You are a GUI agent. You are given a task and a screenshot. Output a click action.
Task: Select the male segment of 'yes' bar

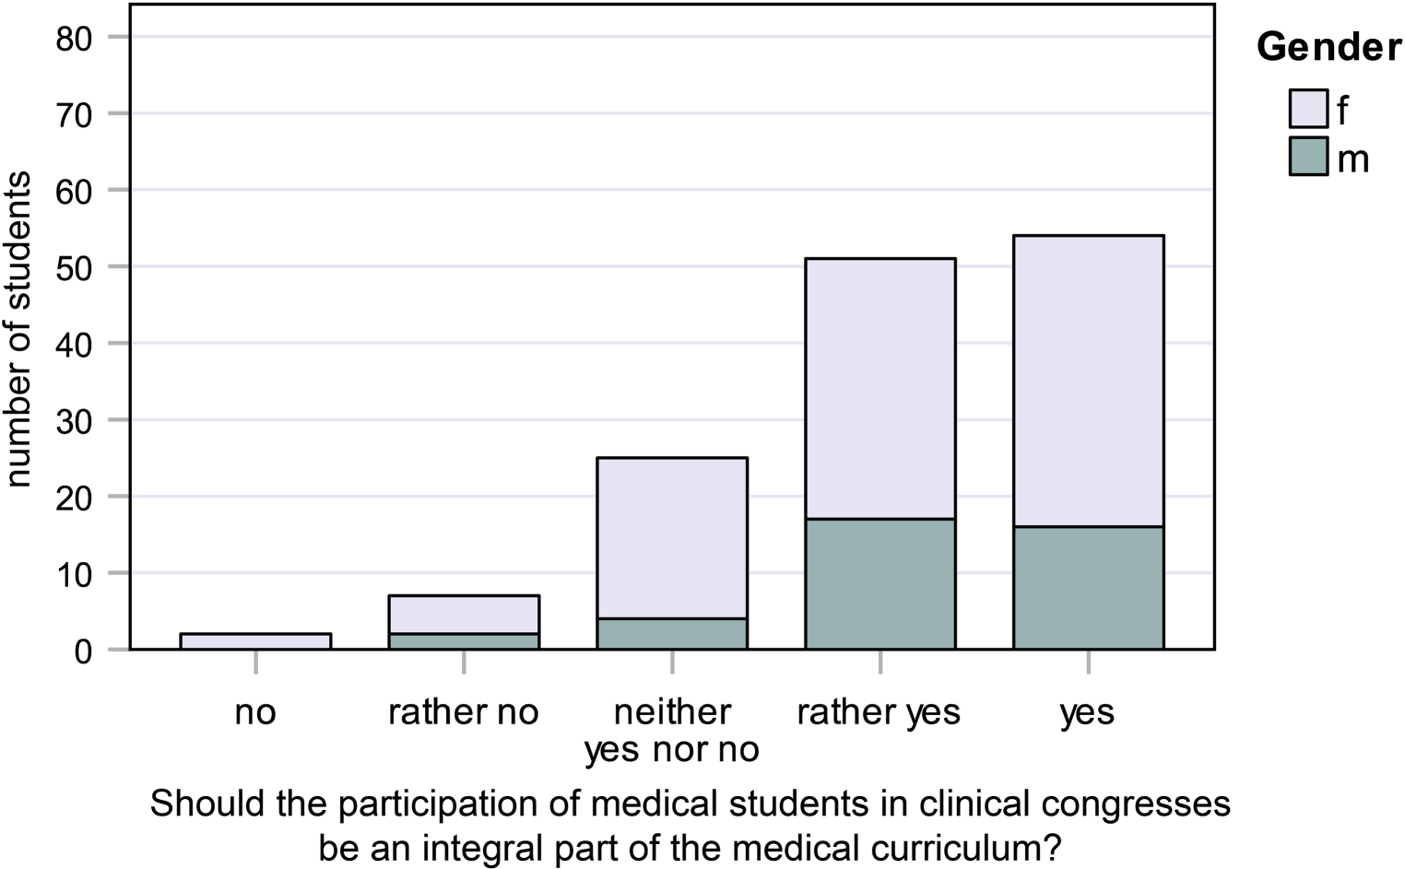click(1089, 588)
